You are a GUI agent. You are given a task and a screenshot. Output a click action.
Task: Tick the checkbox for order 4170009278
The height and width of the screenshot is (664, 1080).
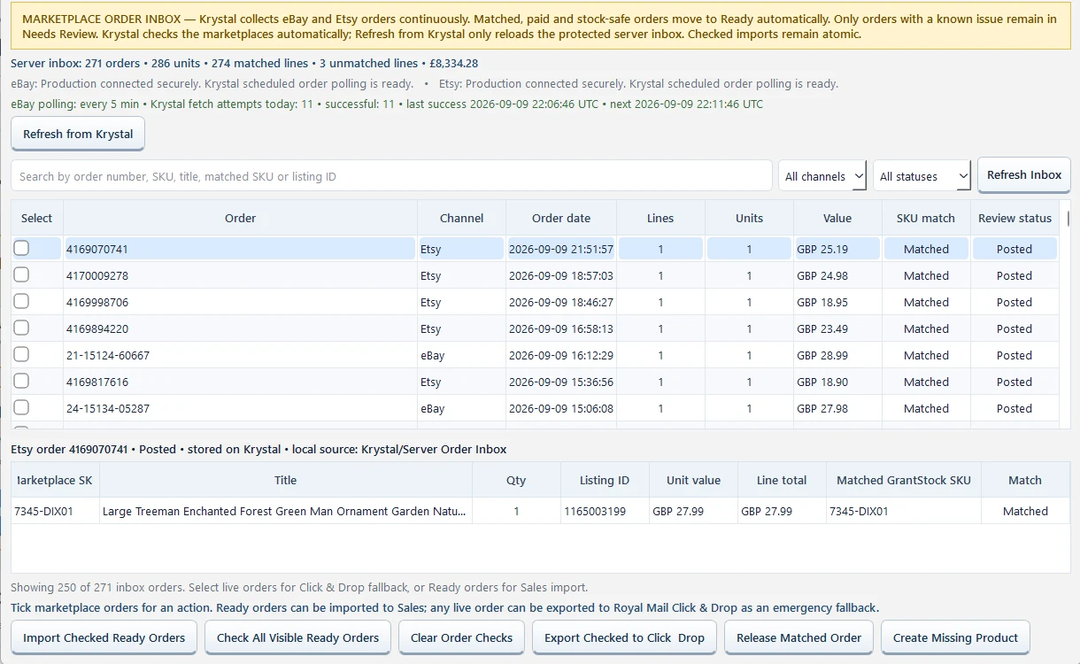21,274
